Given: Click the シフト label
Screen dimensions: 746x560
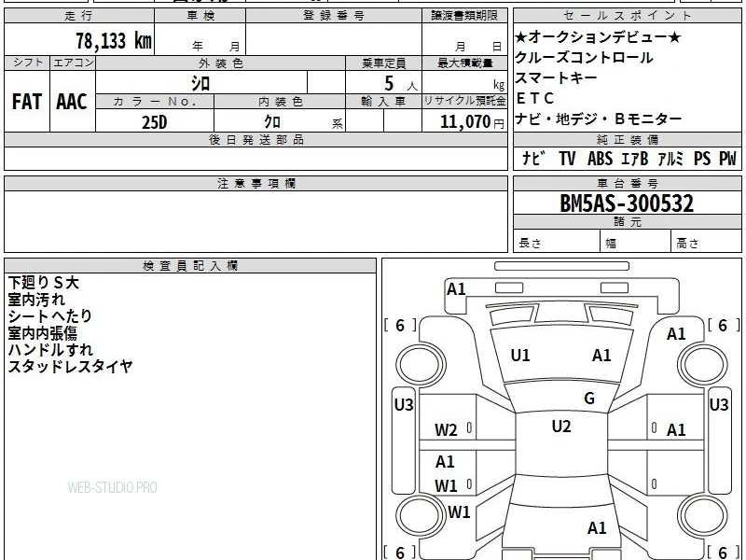Looking at the screenshot, I should 27,63.
